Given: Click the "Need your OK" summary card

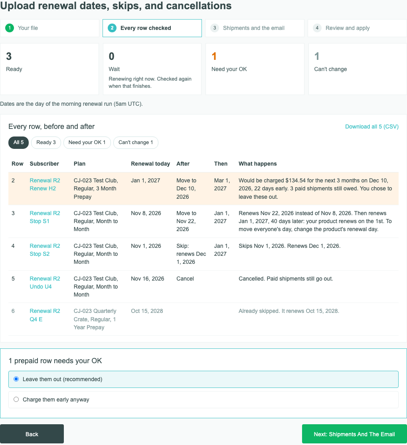Looking at the screenshot, I should pos(255,69).
